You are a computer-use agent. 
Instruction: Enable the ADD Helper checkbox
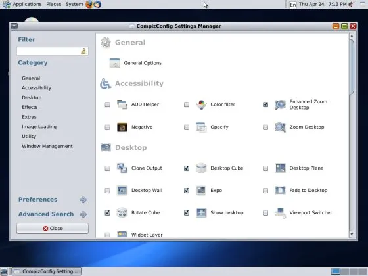pos(107,104)
